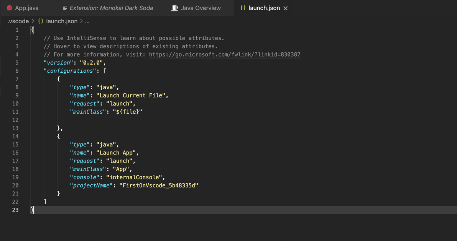The image size is (457, 241).
Task: Place cursor on the "configurations" key
Action: tap(70, 71)
